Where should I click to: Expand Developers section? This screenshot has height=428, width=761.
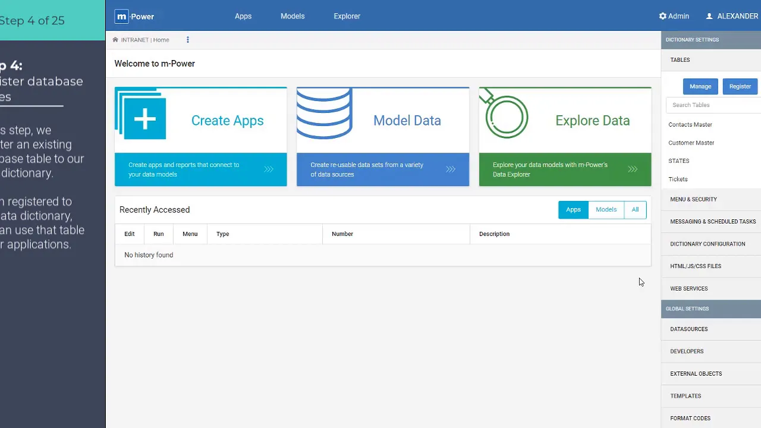click(x=711, y=351)
